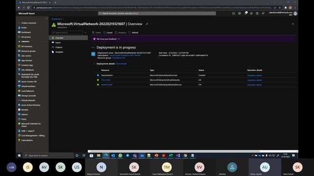
Task: Open Load balancers in sidebar
Action: (x=26, y=91)
